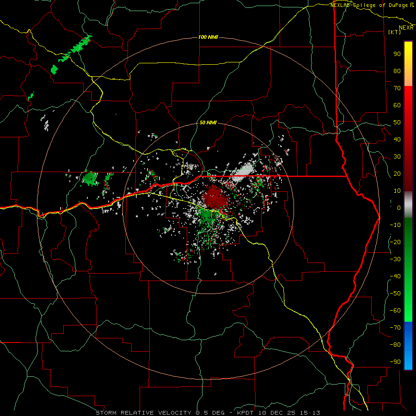Select the -30 value on velocity scale
The image size is (416, 416).
click(395, 259)
